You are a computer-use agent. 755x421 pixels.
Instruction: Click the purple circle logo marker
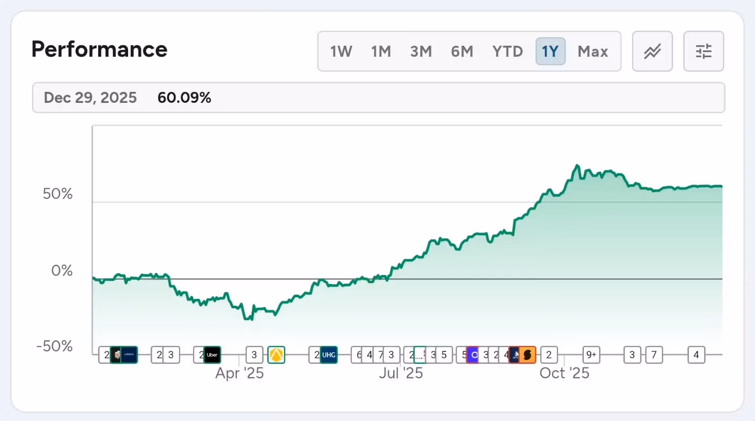(473, 355)
